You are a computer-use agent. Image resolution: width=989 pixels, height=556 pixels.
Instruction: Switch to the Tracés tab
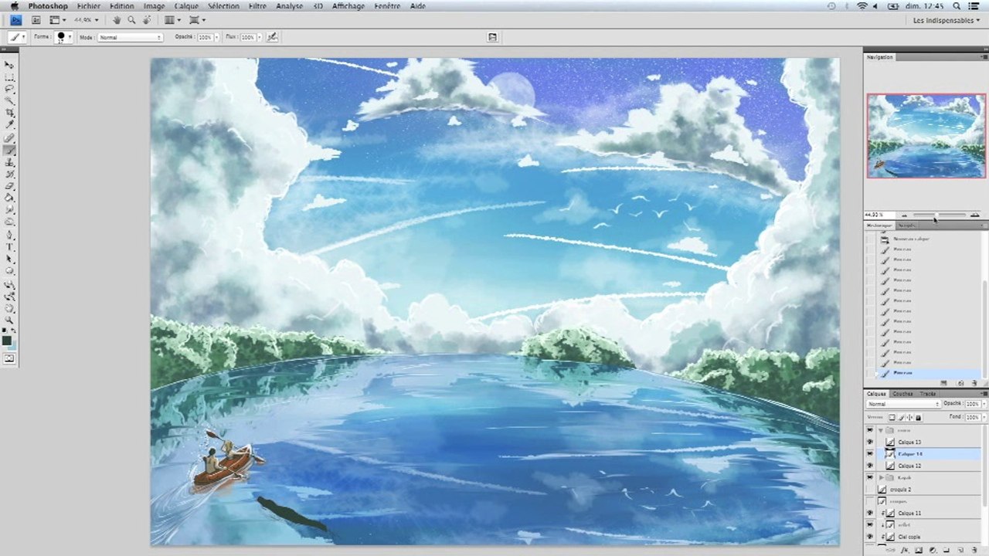[927, 394]
